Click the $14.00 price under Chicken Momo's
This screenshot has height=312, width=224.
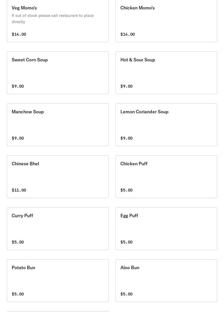128,34
